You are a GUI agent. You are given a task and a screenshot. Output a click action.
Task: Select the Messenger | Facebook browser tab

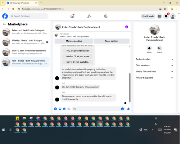tap(22, 3)
